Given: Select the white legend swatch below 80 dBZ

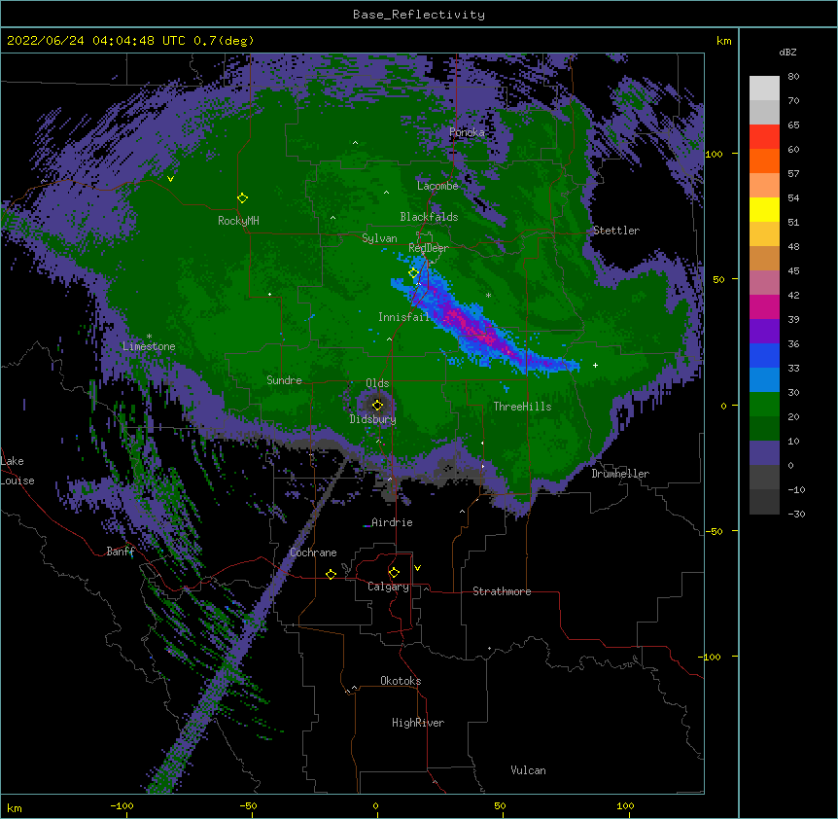Looking at the screenshot, I should [x=764, y=89].
